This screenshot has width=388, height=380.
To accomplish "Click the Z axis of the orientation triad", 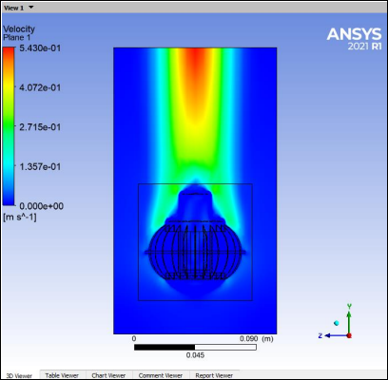I will pos(333,335).
